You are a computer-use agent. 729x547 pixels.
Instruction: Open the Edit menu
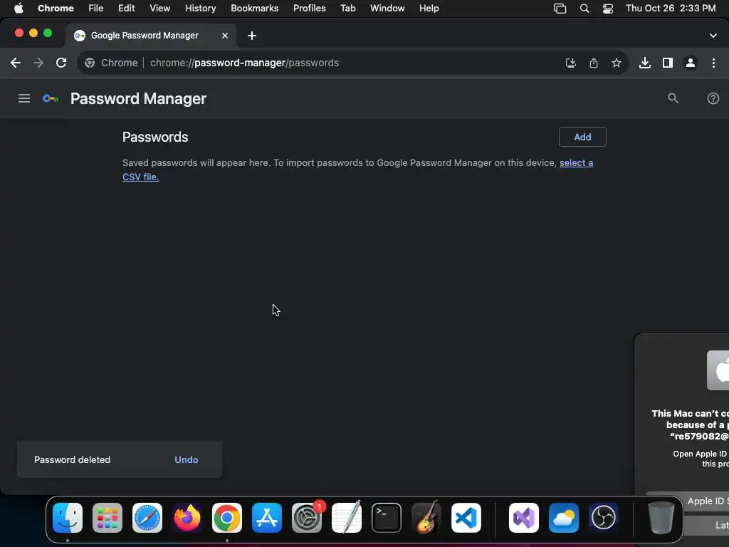(126, 8)
